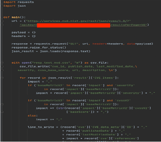Click 'data=payload' keyword argument
This screenshot has height=142, width=161.
[x=139, y=44]
